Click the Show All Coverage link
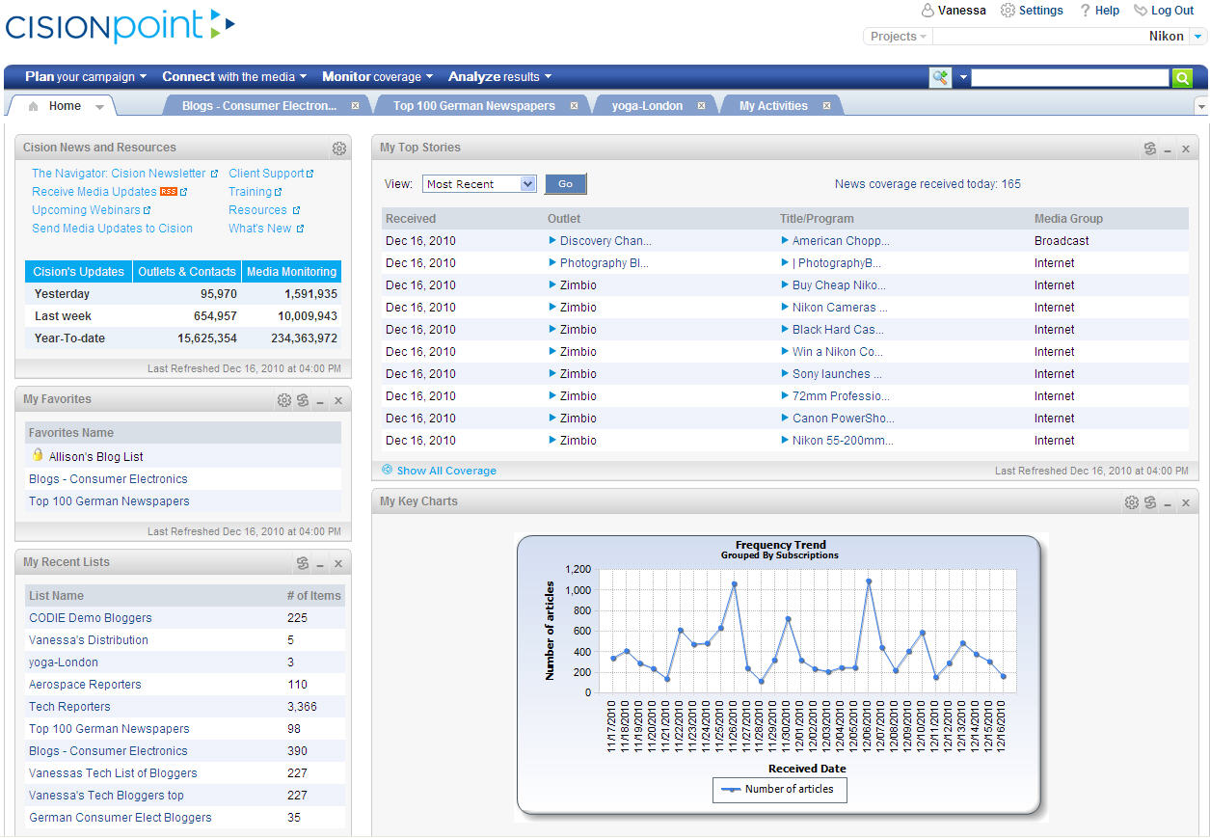The image size is (1210, 838). pyautogui.click(x=446, y=470)
